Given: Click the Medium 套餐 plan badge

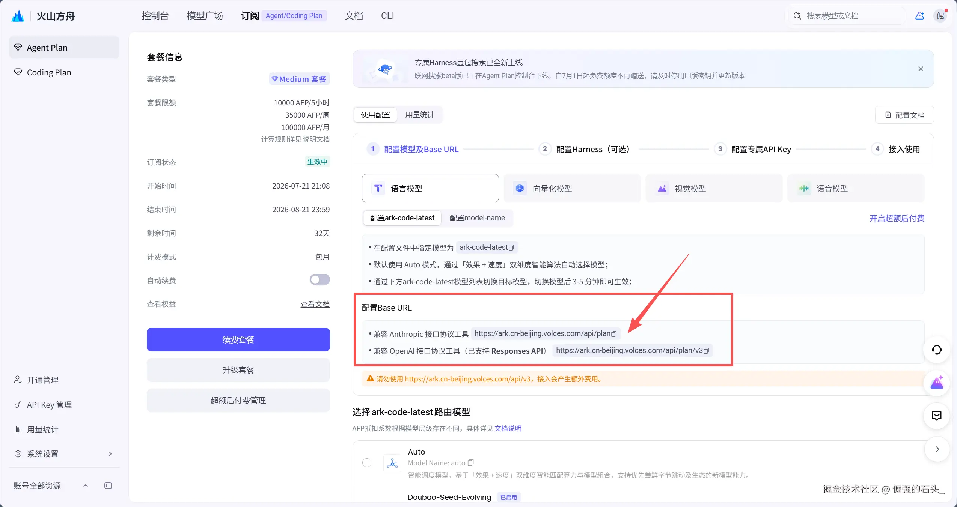Looking at the screenshot, I should tap(299, 79).
